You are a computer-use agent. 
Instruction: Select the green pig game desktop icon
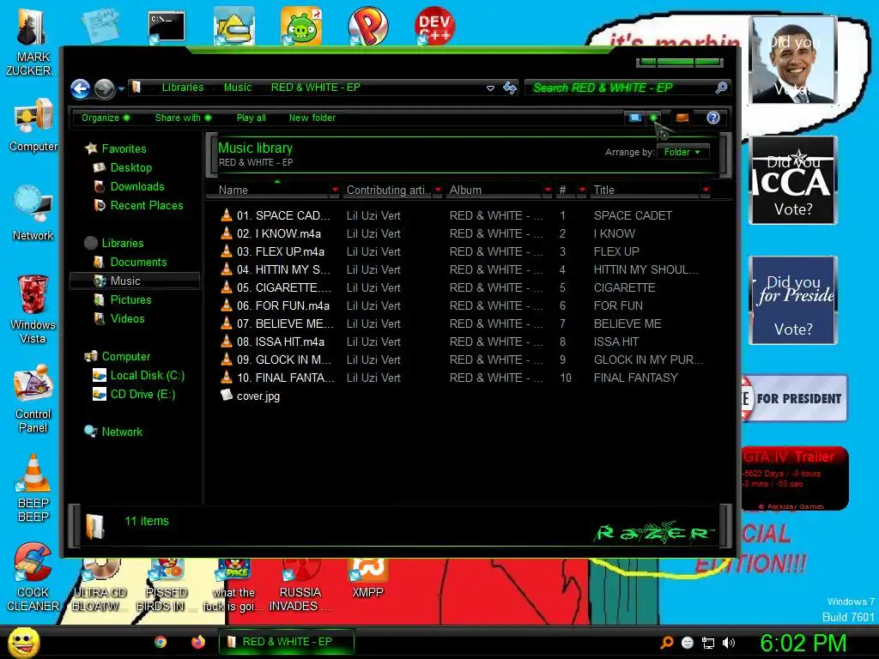(x=301, y=26)
